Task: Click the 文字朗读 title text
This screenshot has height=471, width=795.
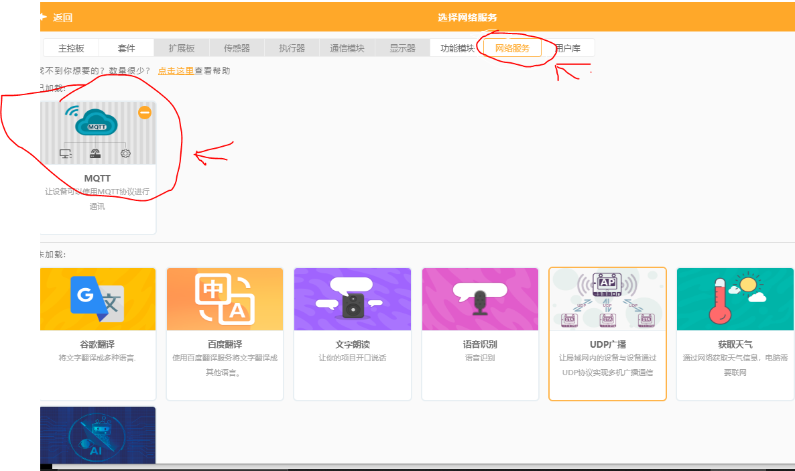Action: 353,344
